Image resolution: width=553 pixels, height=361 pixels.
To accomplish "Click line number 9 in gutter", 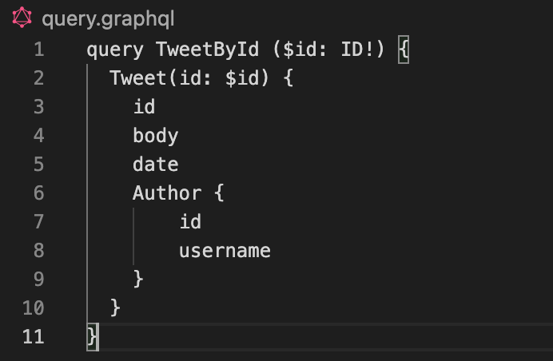I will [39, 279].
